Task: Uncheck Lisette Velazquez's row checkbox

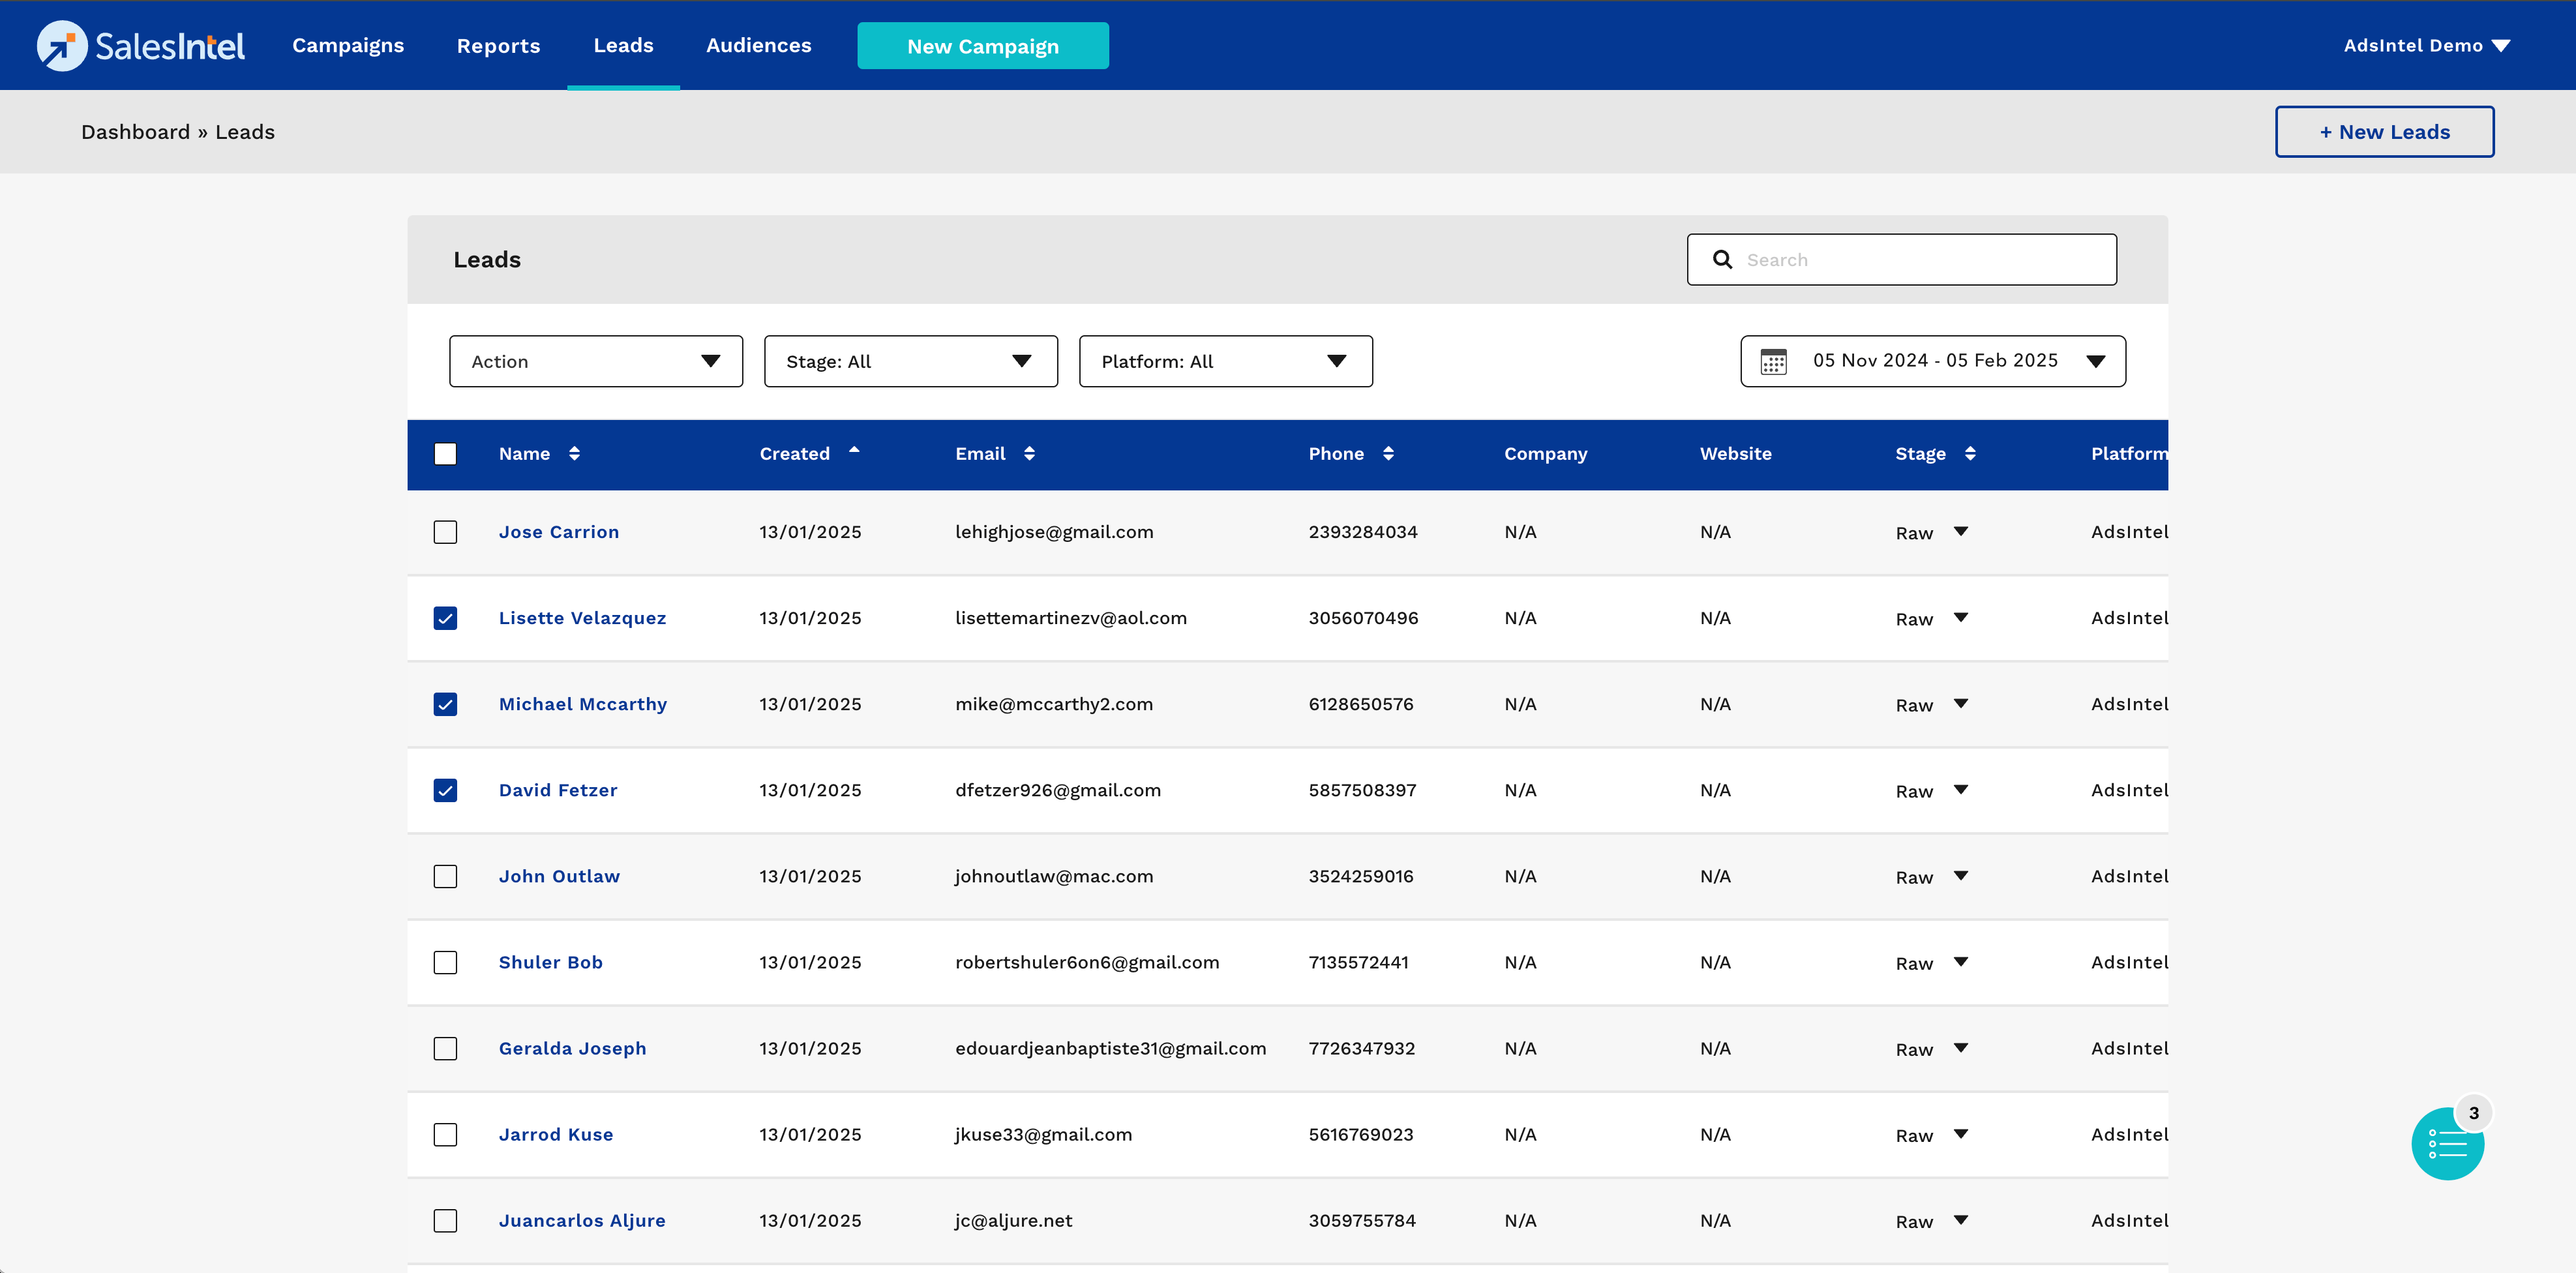Action: click(445, 618)
